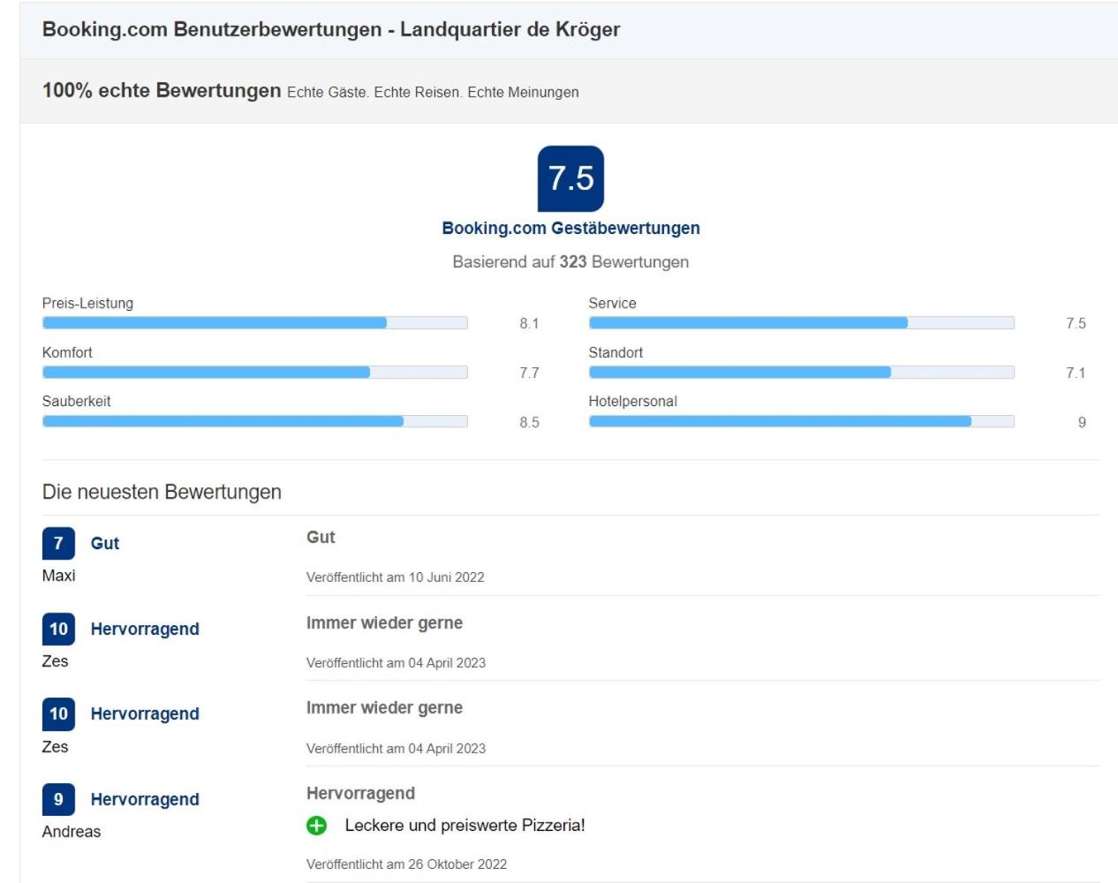Click the '100% echte Bewertungen' banner
The width and height of the screenshot is (1118, 883).
pyautogui.click(x=569, y=91)
